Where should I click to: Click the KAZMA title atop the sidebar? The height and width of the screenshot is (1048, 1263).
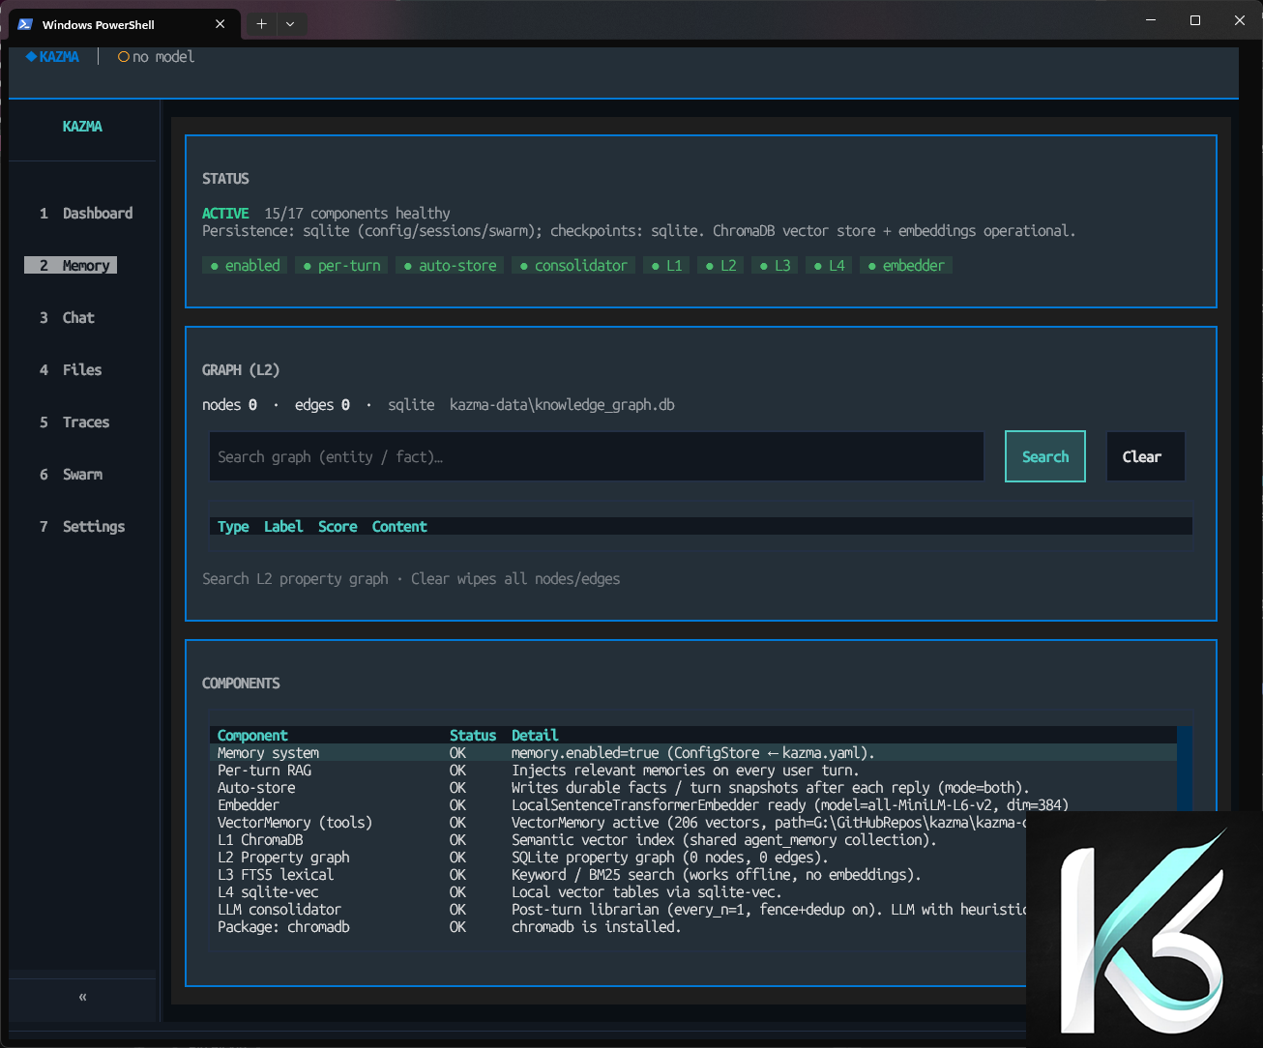pyautogui.click(x=82, y=127)
